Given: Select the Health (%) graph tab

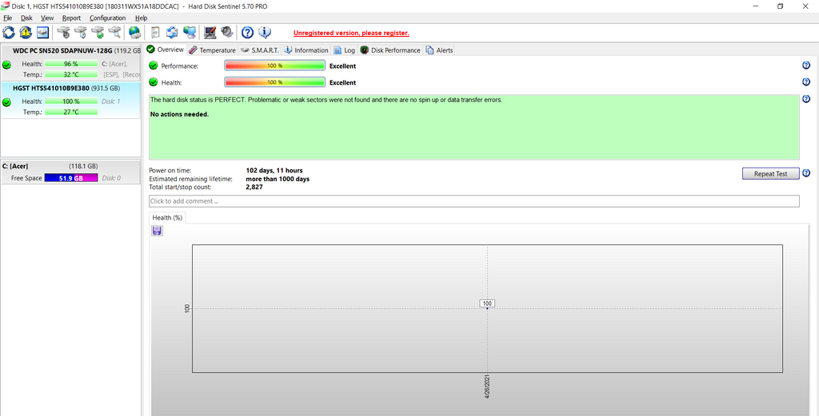Looking at the screenshot, I should point(167,217).
